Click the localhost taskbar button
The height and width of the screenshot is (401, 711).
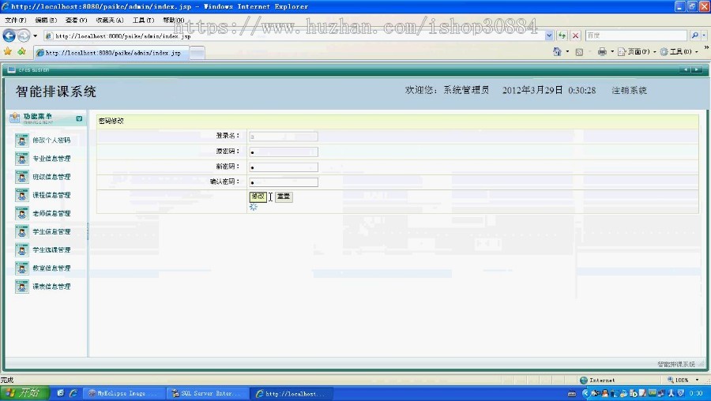tap(292, 394)
